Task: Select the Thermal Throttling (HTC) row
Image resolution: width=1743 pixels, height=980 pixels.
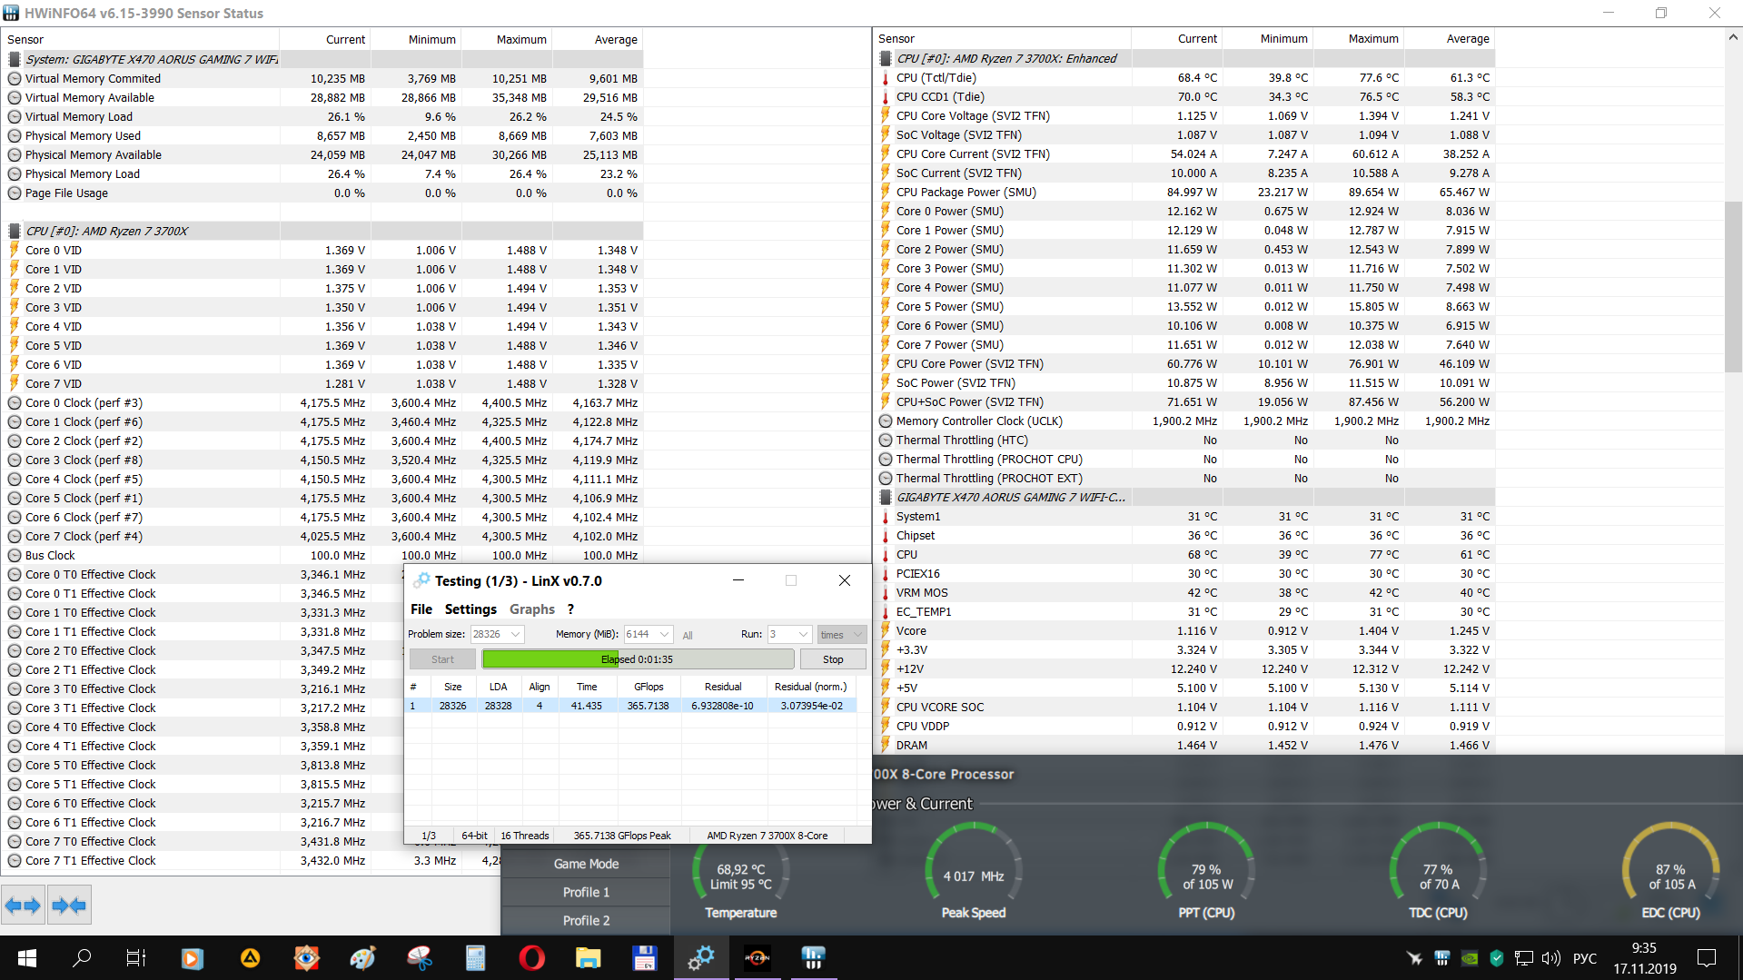Action: [1185, 441]
